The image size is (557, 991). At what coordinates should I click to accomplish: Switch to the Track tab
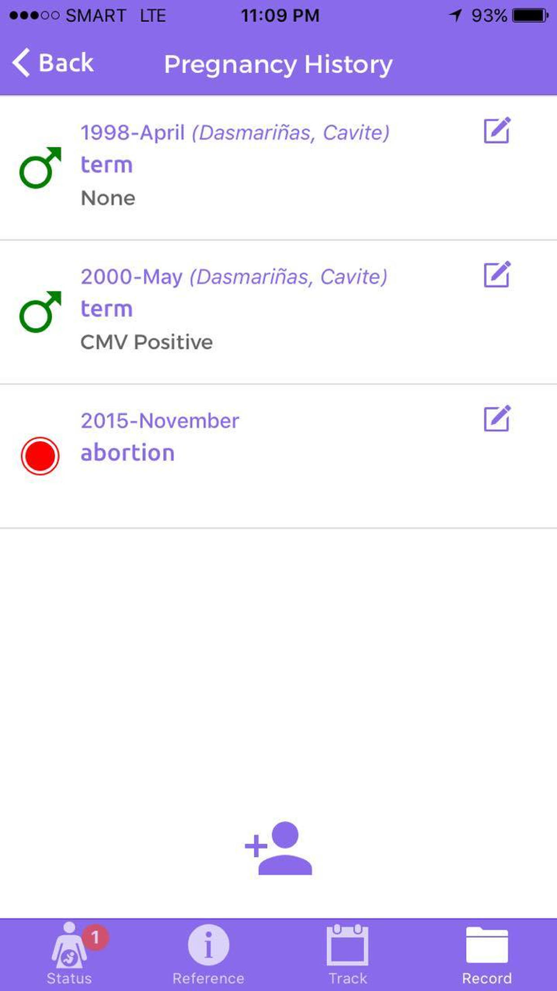pyautogui.click(x=348, y=954)
